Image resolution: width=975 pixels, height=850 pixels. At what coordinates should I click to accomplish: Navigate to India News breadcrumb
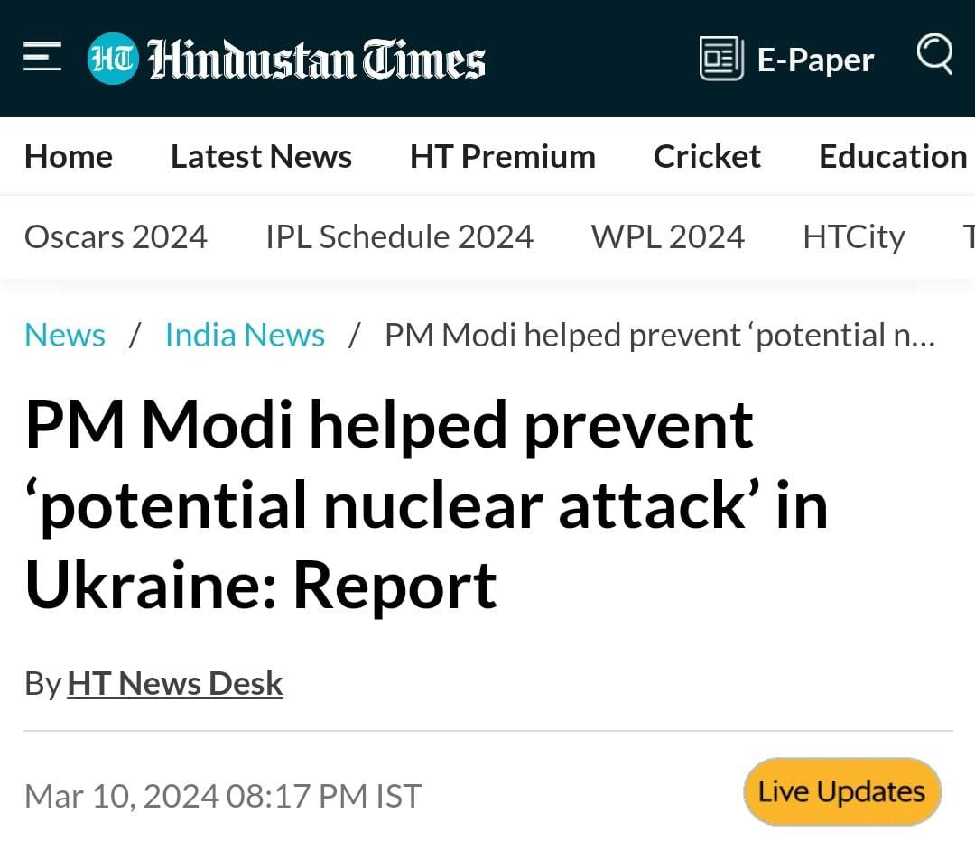(245, 335)
